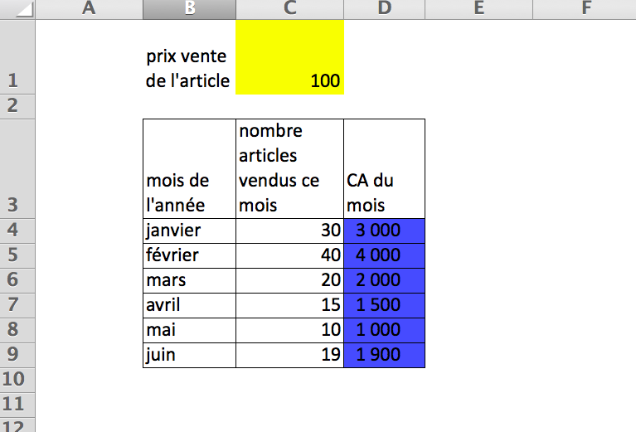Select the blue cell showing 1 500
This screenshot has height=432, width=636.
[x=385, y=305]
